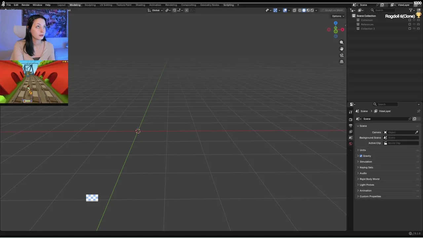Click the Blender logo icon
The width and height of the screenshot is (423, 238).
click(3, 5)
